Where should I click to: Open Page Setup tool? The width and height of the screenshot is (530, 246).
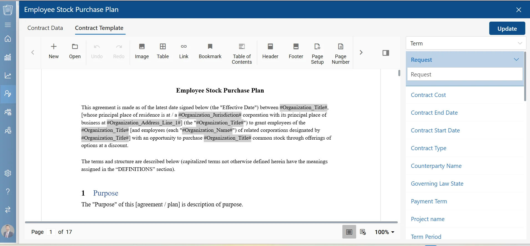tap(317, 54)
